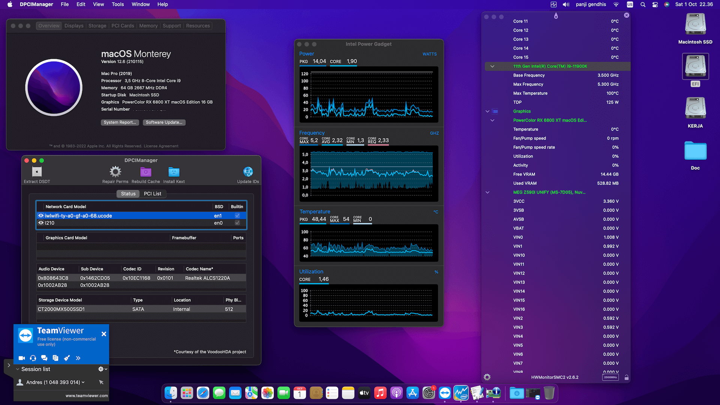
Task: Toggle Builtin checkbox for the I210 card
Action: point(237,223)
